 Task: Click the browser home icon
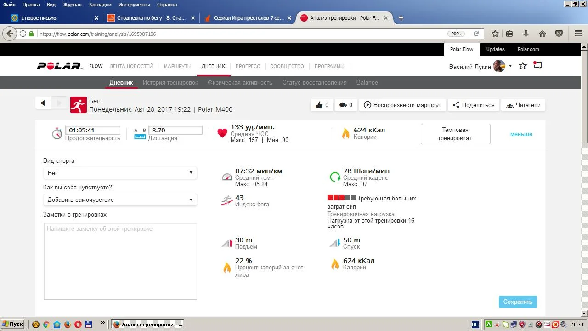point(543,34)
